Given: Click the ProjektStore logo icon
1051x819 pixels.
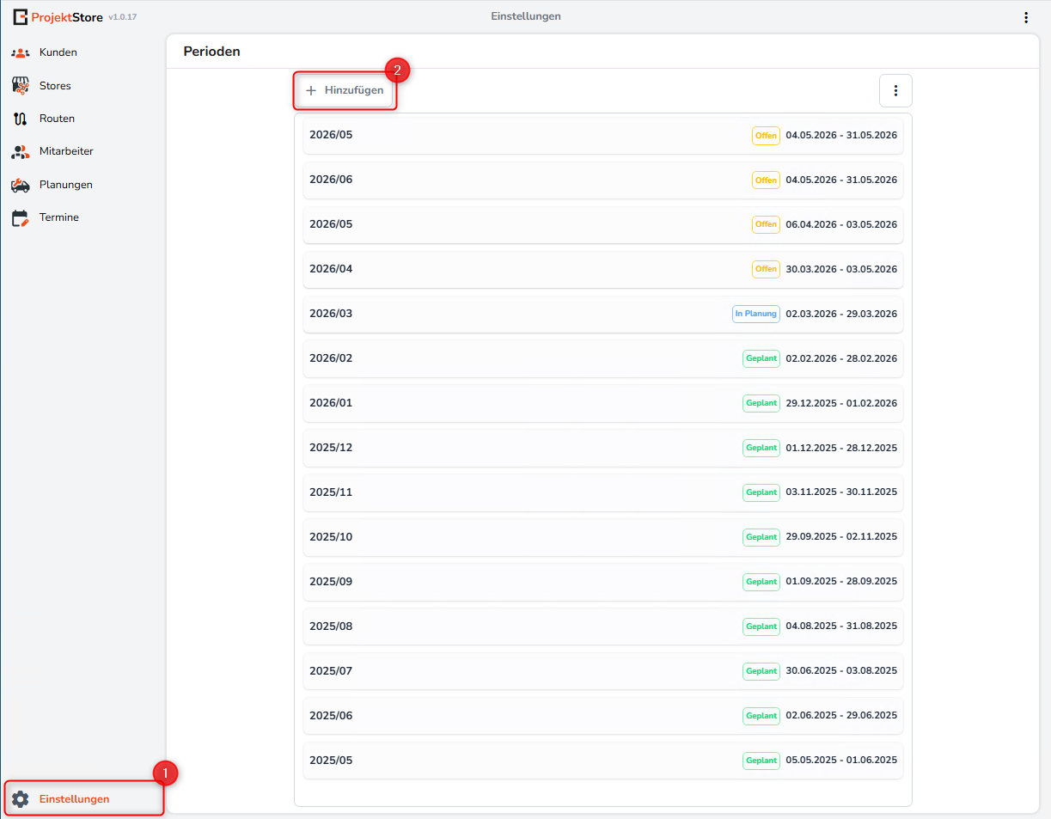Looking at the screenshot, I should (x=20, y=17).
